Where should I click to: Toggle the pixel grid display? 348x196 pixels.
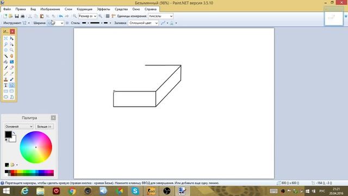[x=108, y=16]
